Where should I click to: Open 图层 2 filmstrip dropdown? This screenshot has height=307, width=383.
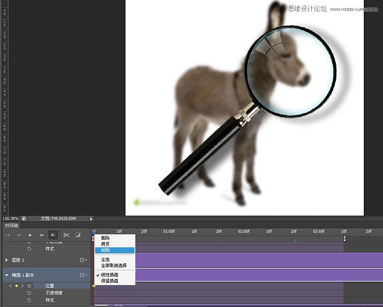pos(84,260)
